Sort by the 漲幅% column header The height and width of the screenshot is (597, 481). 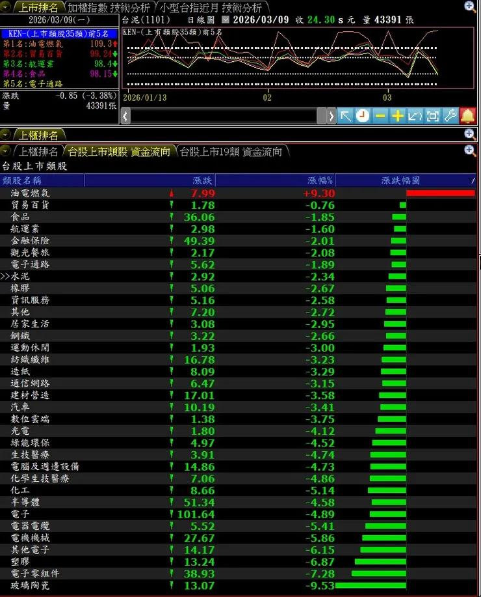click(x=276, y=180)
